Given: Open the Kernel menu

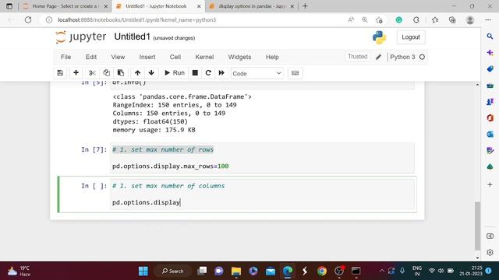Looking at the screenshot, I should point(204,57).
